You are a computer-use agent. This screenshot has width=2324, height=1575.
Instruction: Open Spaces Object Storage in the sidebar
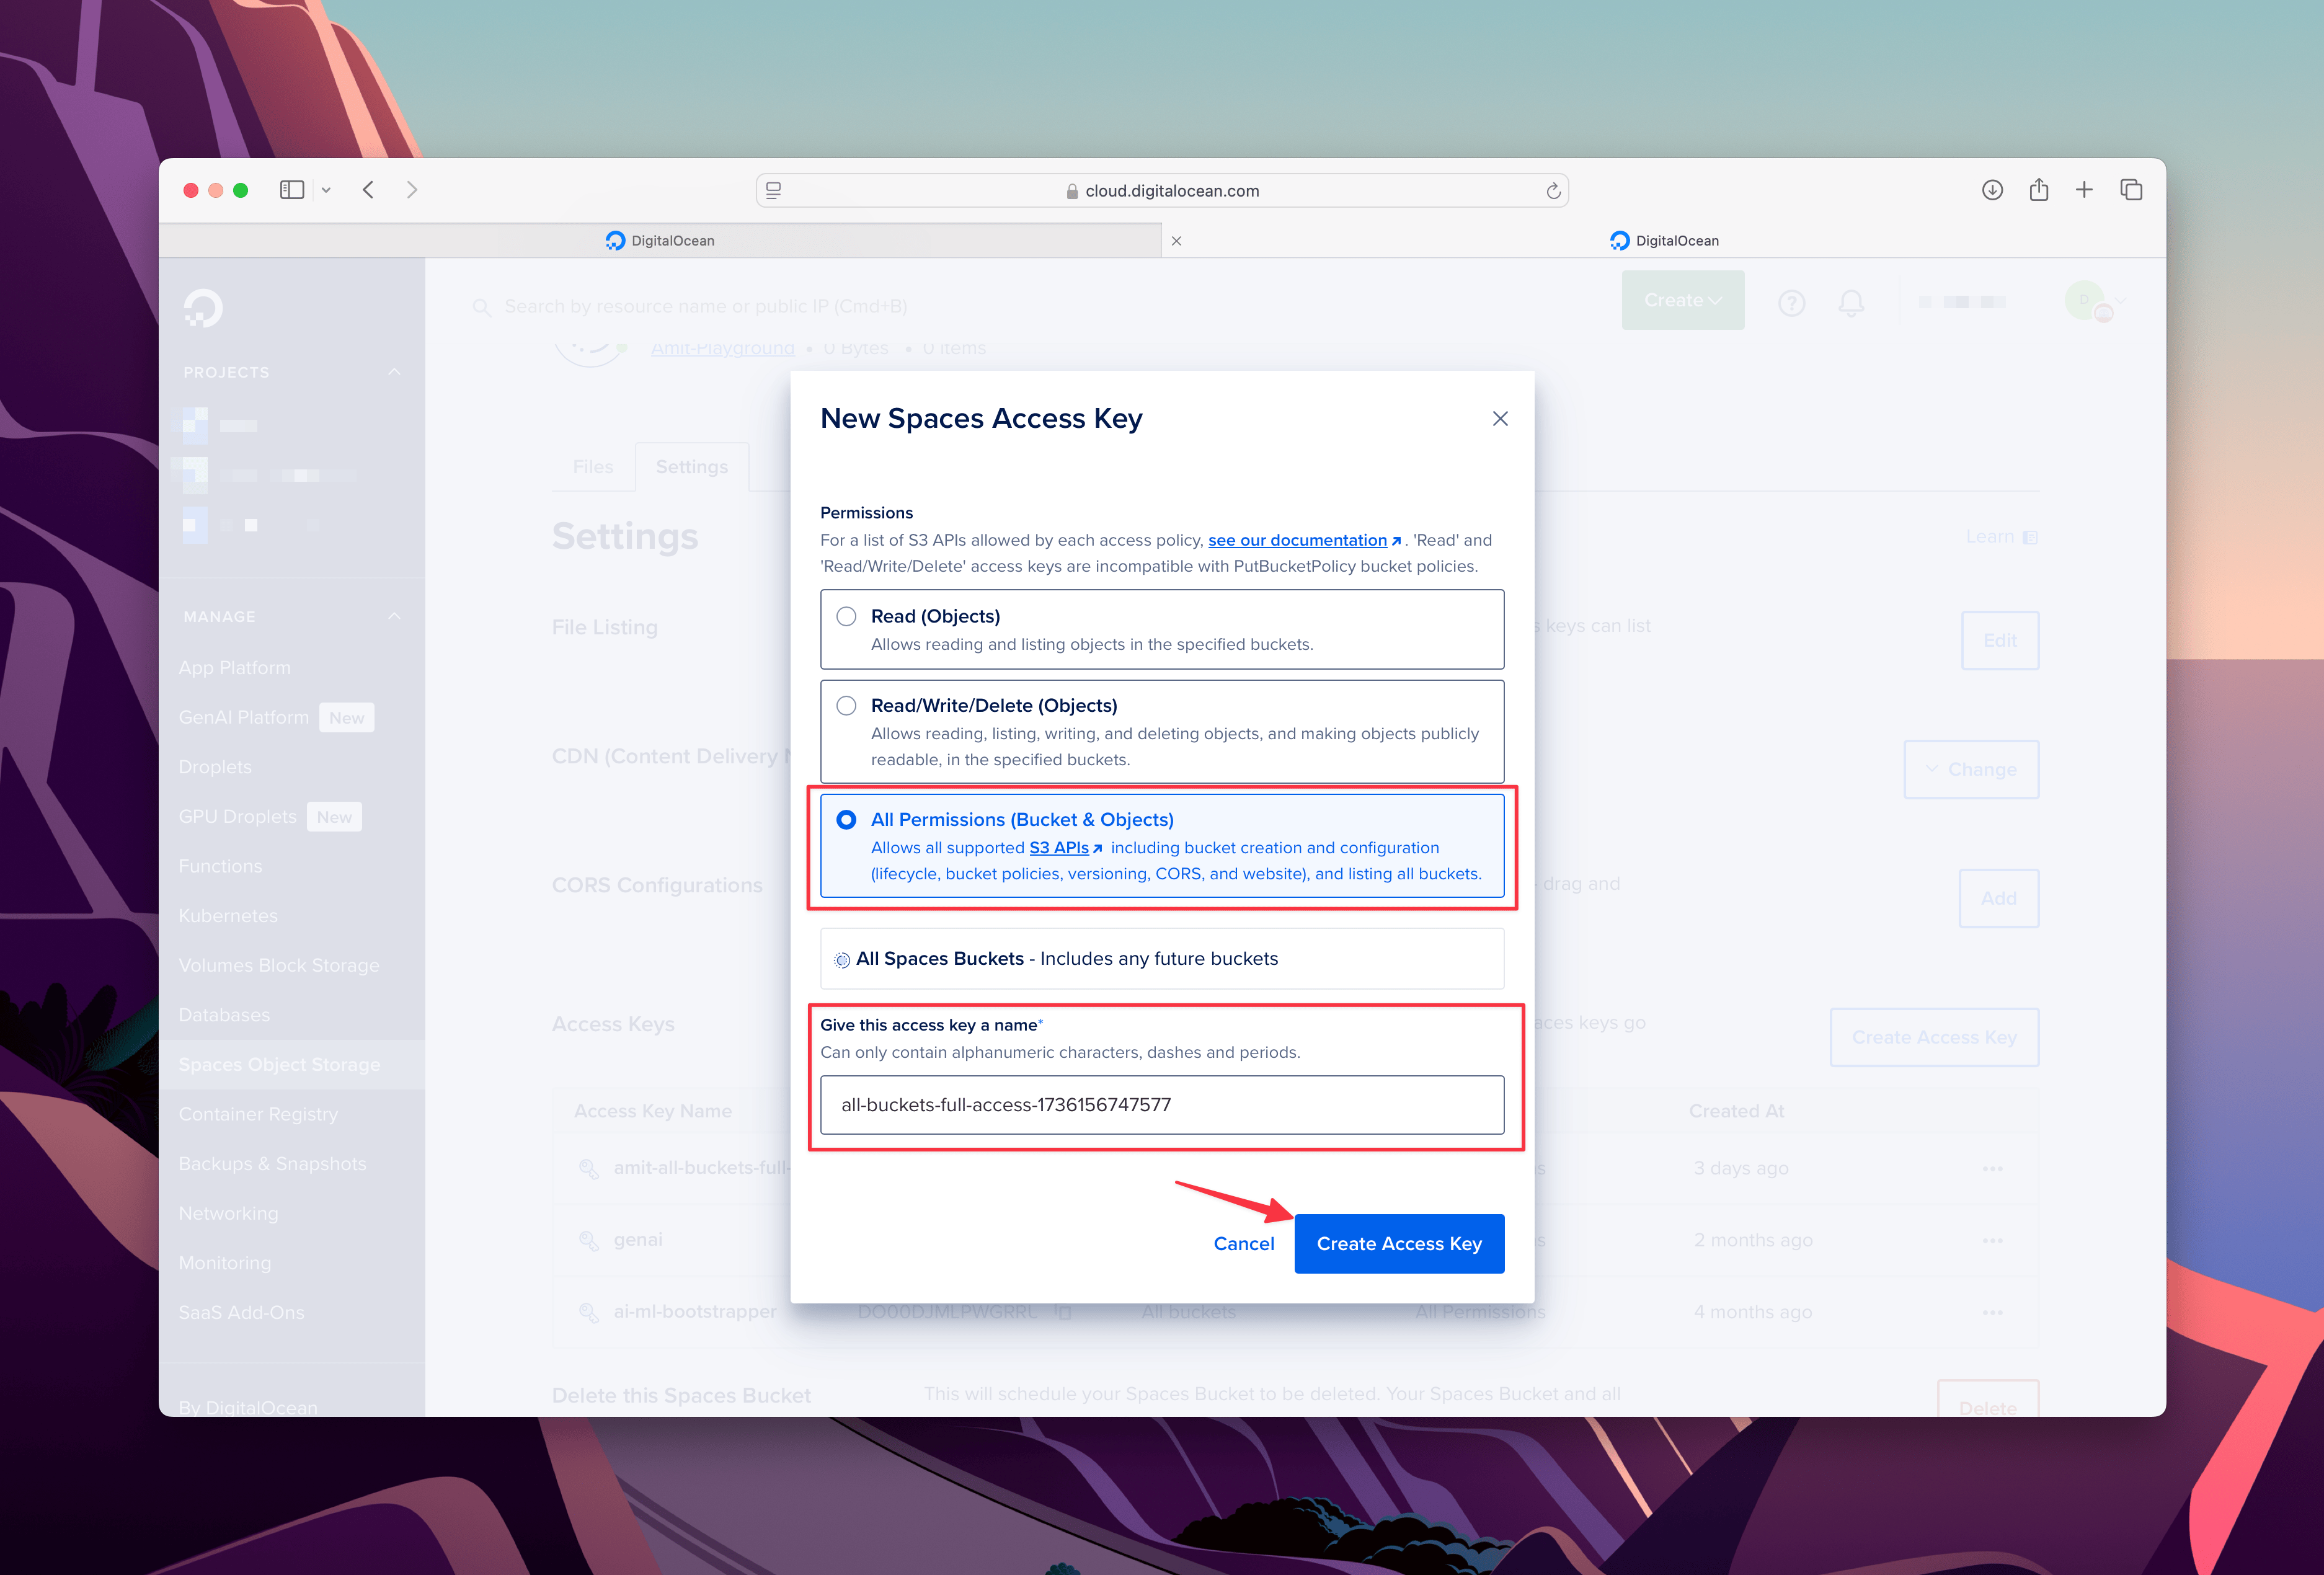279,1064
